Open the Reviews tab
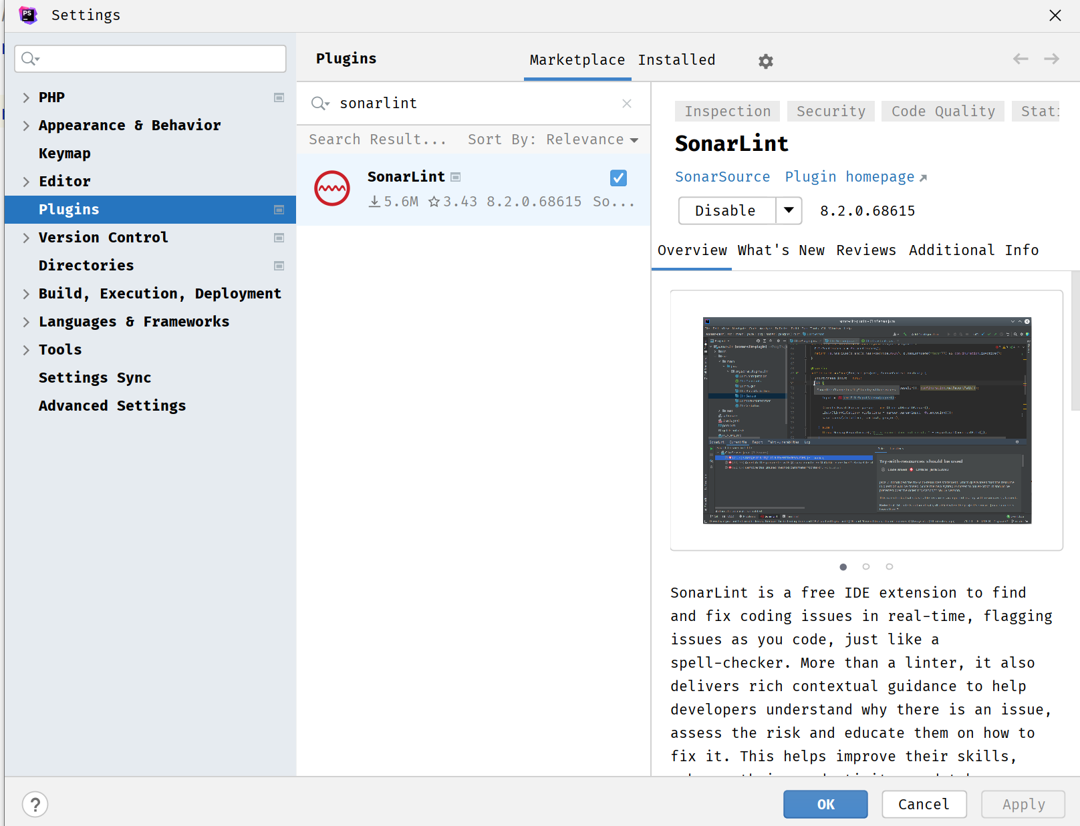1080x826 pixels. click(865, 250)
